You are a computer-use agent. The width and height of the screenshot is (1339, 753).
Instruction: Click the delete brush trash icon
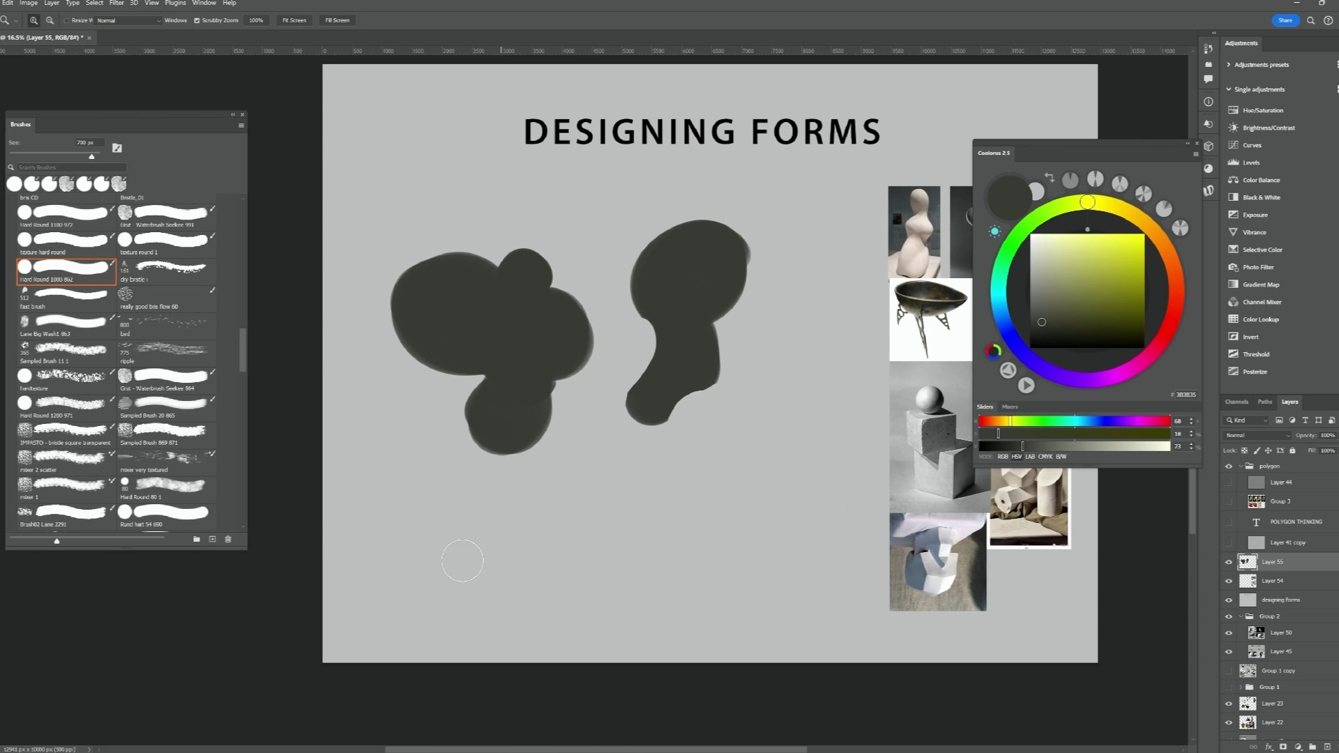coord(228,539)
